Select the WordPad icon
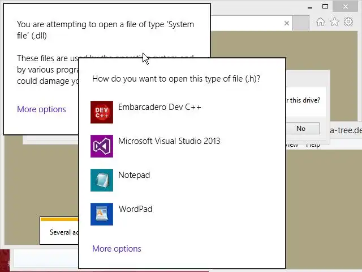362x272 pixels. click(102, 214)
